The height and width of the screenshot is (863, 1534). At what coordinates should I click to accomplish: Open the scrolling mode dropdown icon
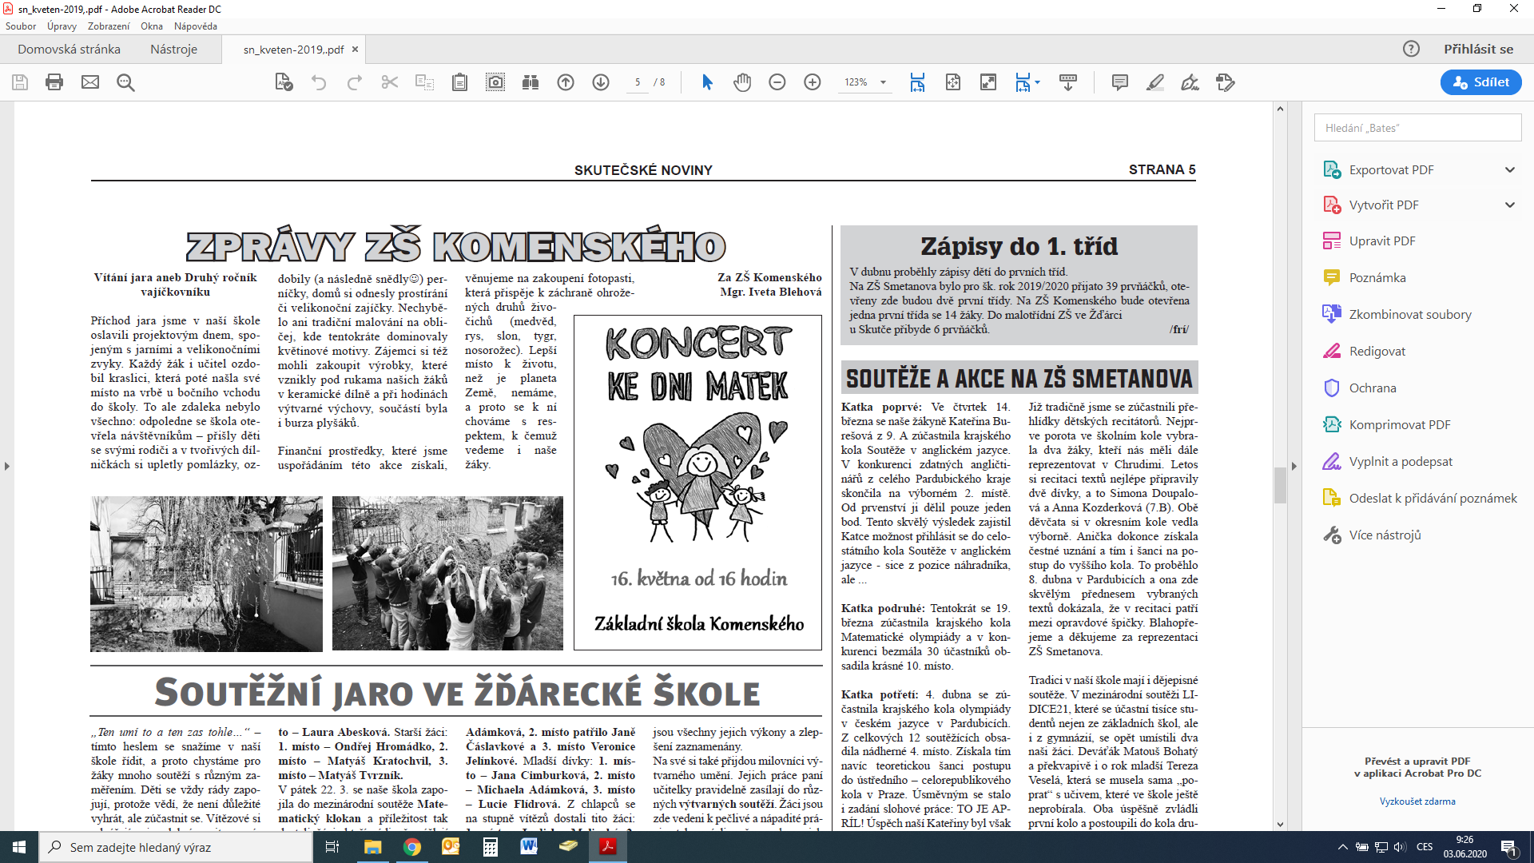click(x=1027, y=82)
